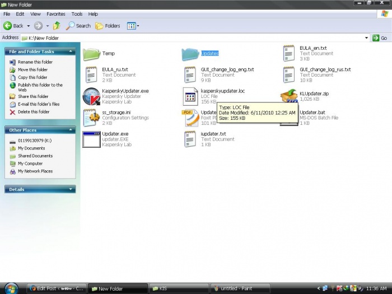This screenshot has height=294, width=392.
Task: Select the EULA_ru.txt file icon
Action: pyautogui.click(x=91, y=74)
